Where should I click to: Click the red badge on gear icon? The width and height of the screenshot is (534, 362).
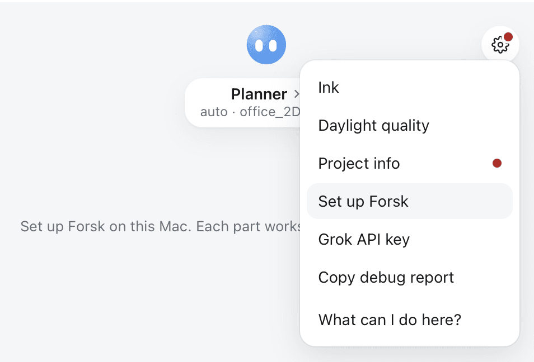tap(508, 37)
